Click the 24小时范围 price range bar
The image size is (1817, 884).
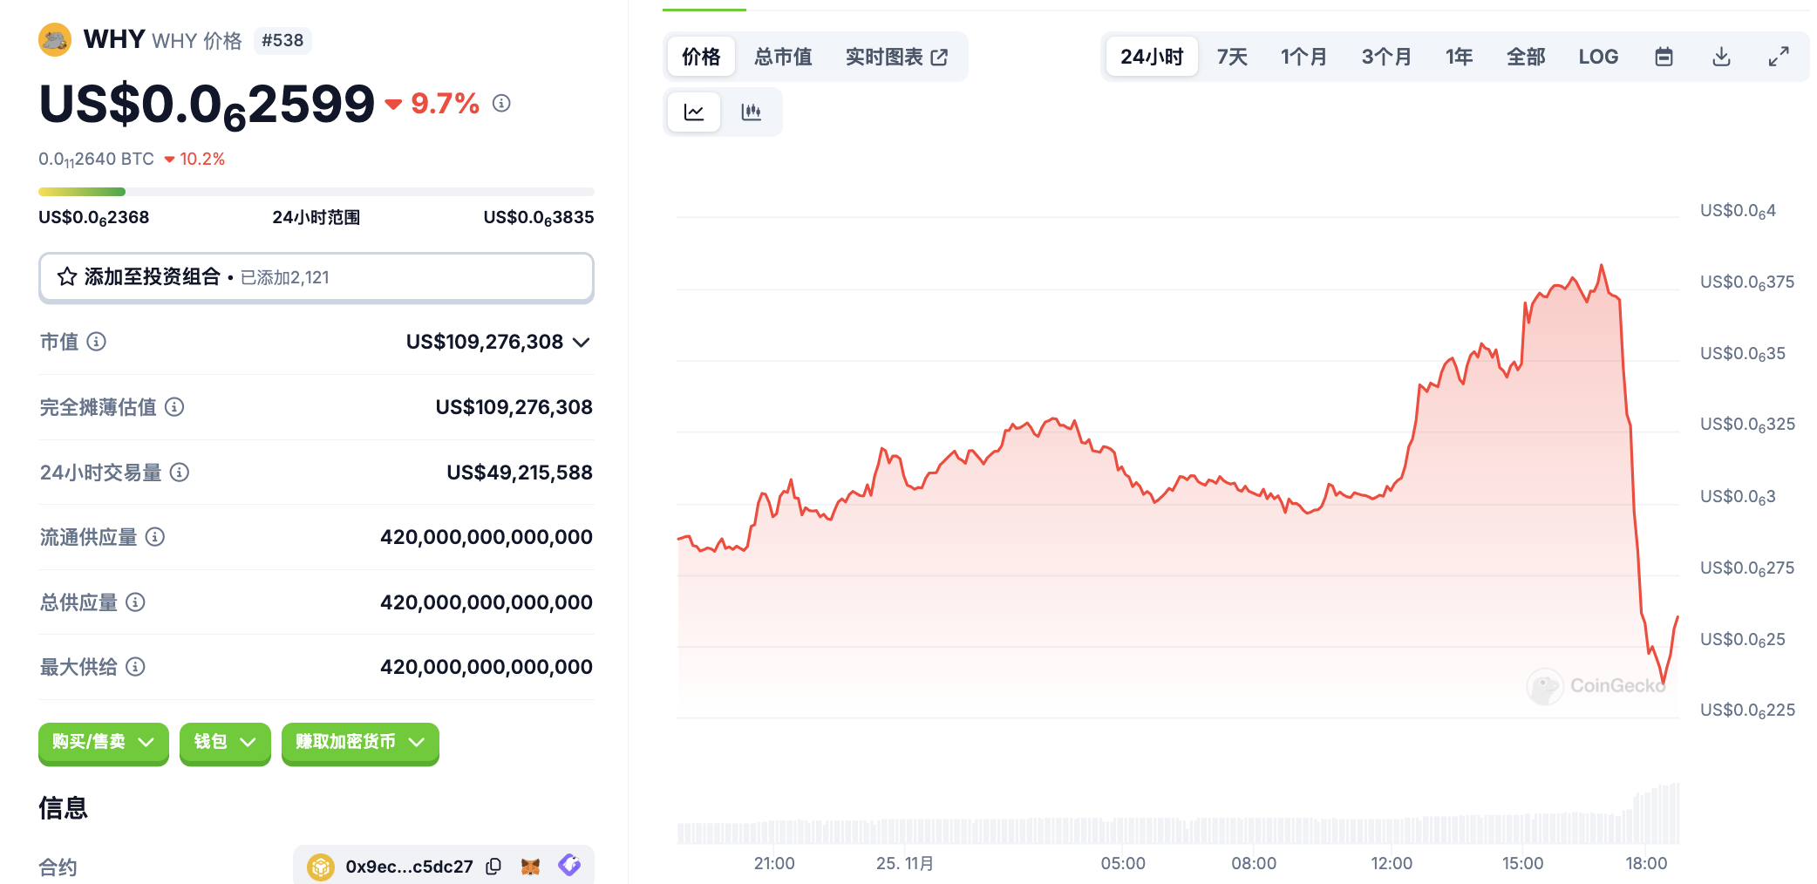316,192
